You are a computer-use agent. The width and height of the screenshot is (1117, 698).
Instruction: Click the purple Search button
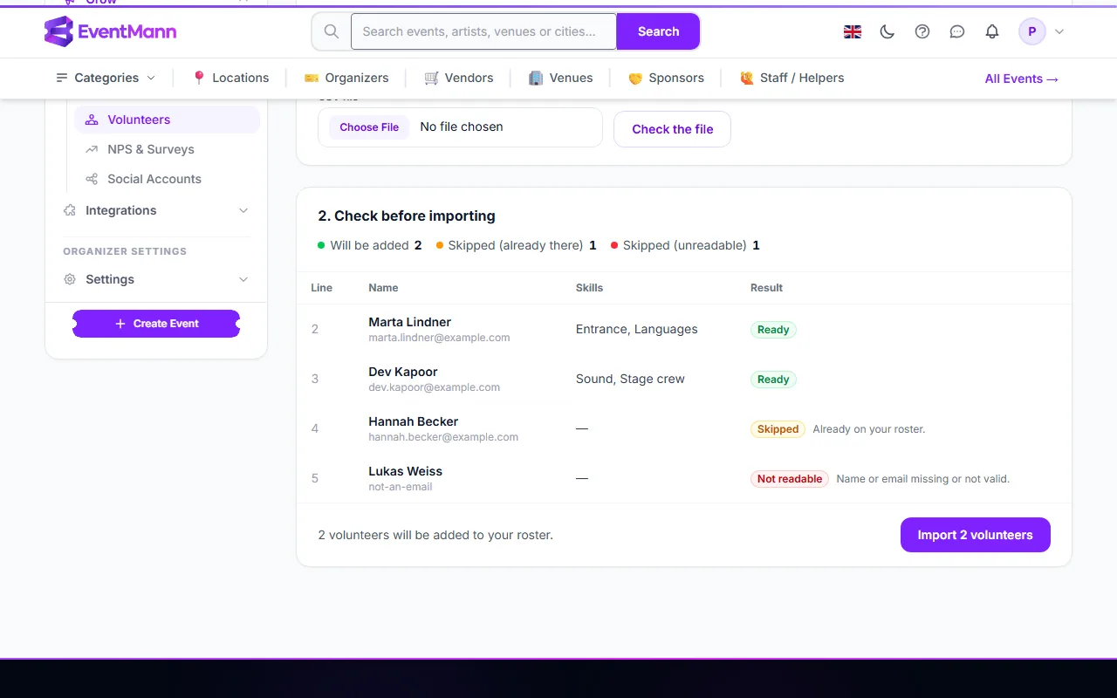[x=658, y=31]
